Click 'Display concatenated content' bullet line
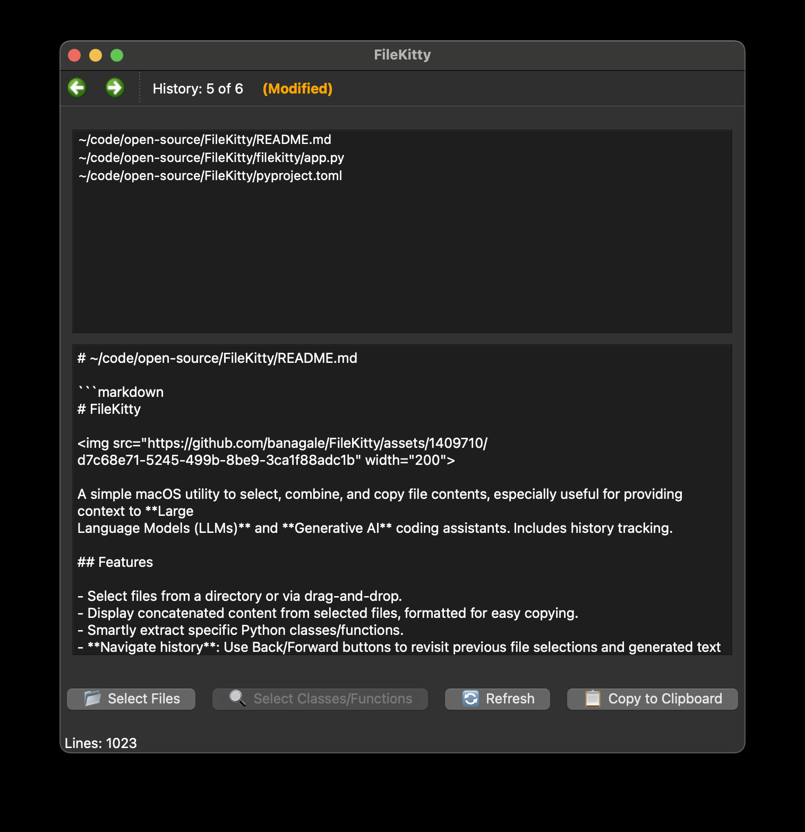 point(328,613)
